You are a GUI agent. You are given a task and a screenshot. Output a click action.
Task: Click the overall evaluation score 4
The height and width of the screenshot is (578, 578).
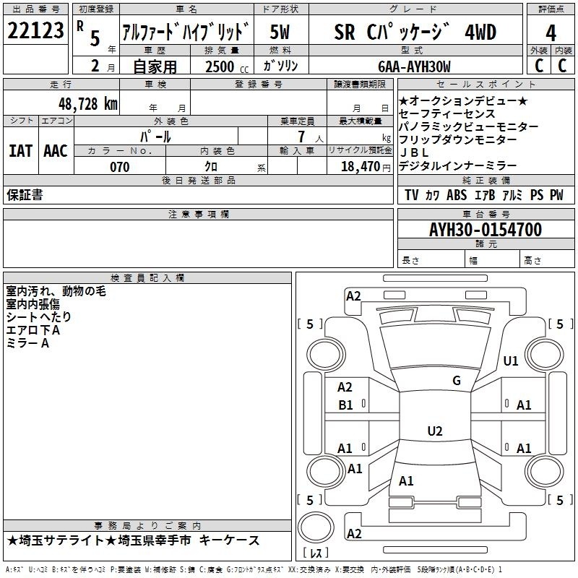click(551, 33)
